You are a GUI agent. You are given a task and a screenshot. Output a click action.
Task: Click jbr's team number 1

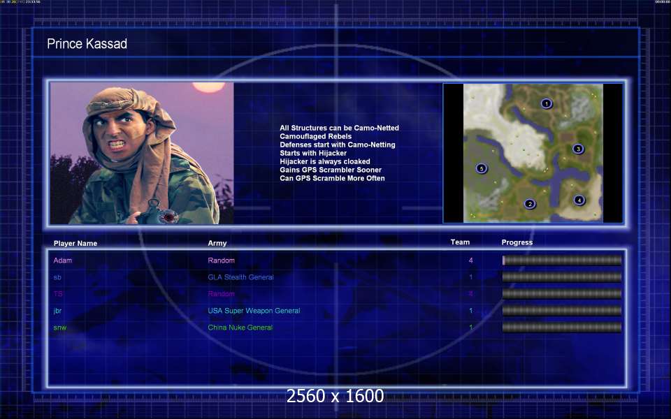coord(470,311)
